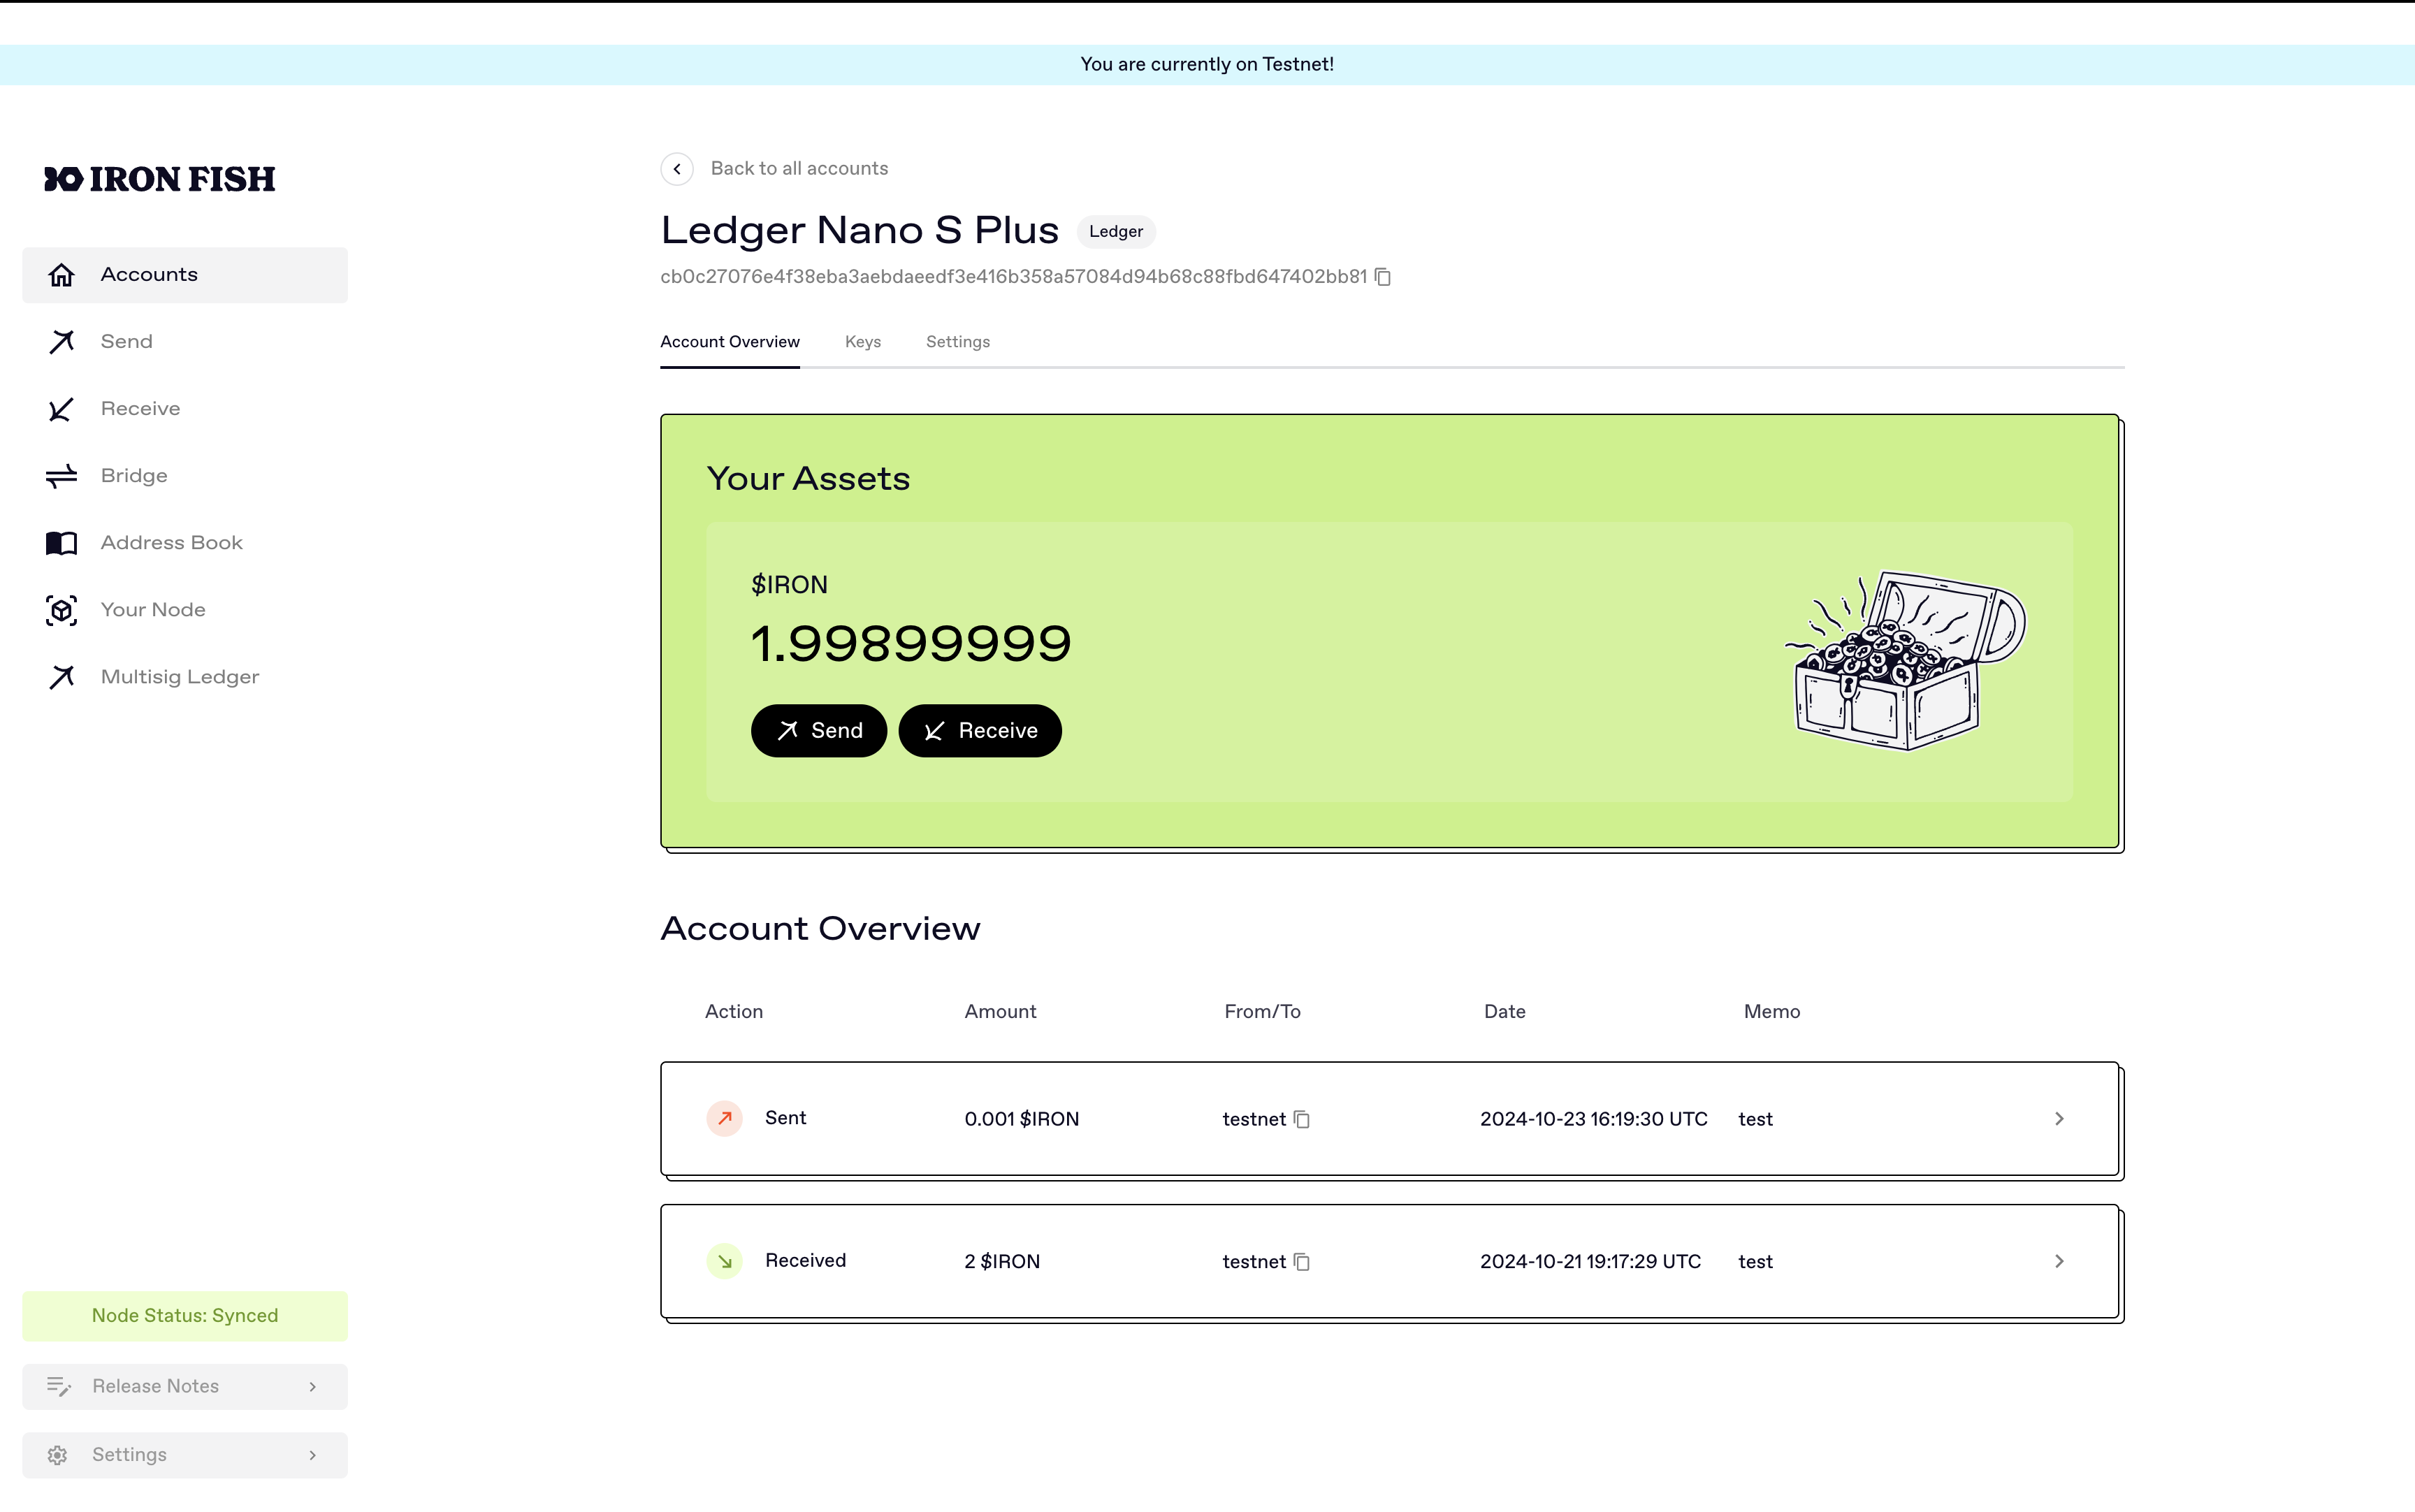
Task: Open Address Book in sidebar
Action: tap(171, 543)
